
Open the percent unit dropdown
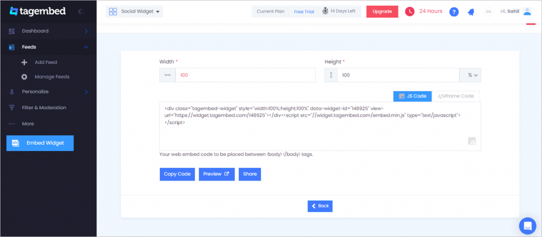click(x=470, y=75)
